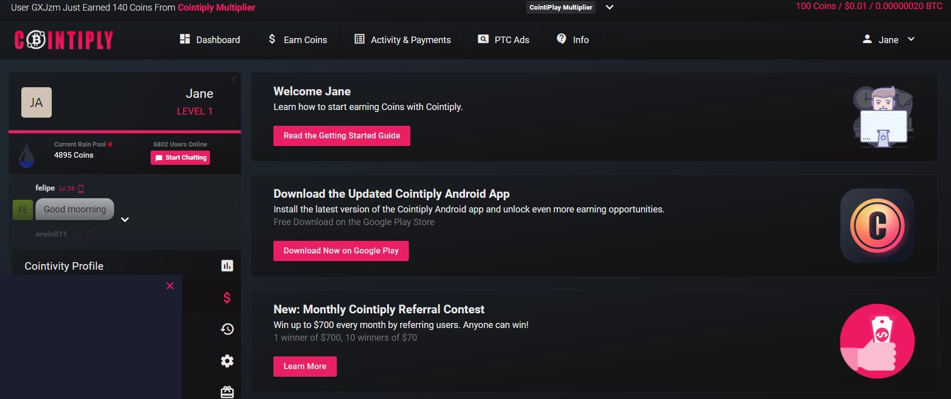
Task: Open the Earn Coins menu
Action: point(297,40)
